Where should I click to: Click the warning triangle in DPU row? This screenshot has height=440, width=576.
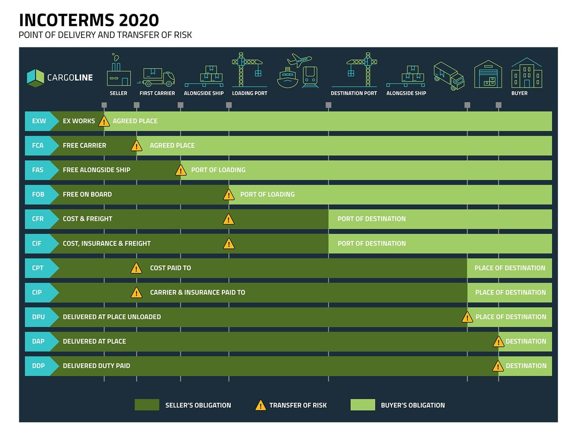467,317
